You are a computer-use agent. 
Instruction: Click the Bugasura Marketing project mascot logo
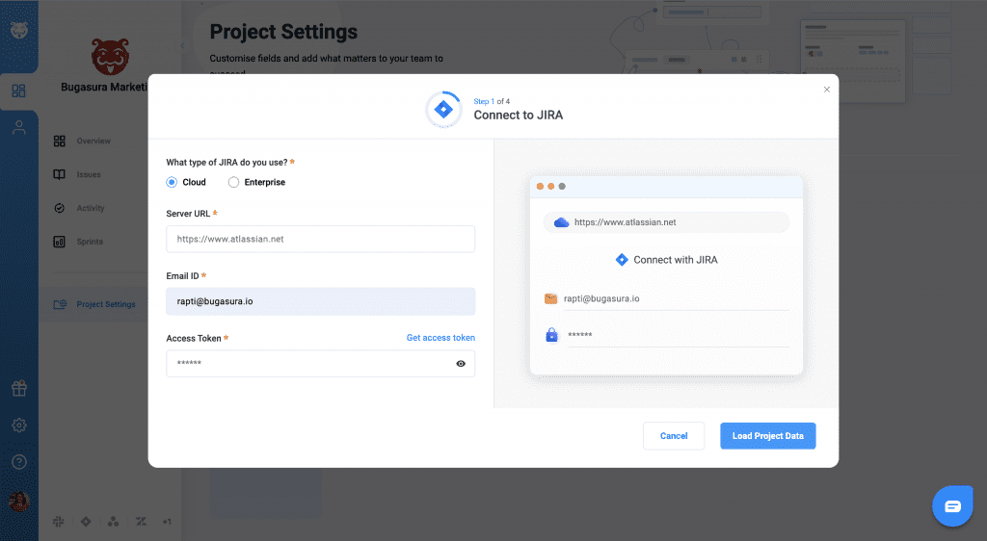coord(110,57)
